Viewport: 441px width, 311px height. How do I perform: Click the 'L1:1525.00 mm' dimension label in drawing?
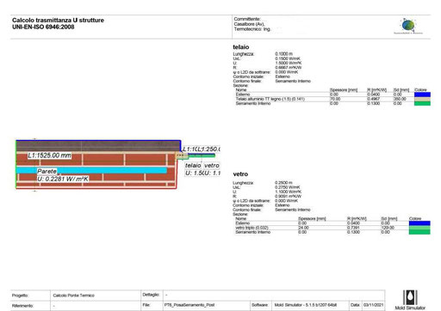click(49, 155)
